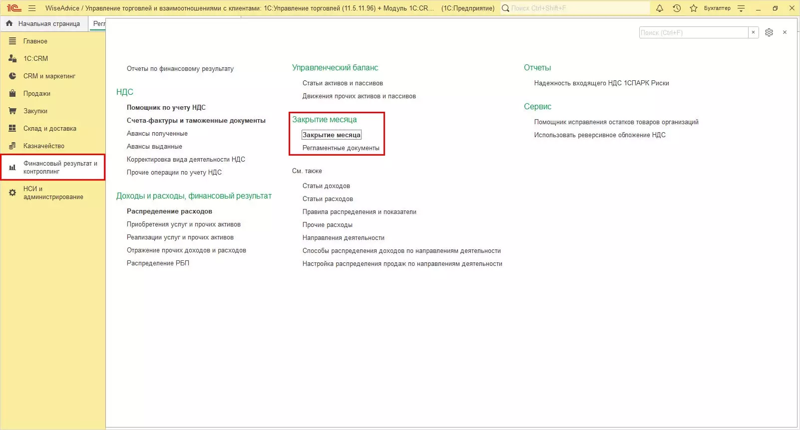Click the Закупки cart icon
Viewport: 800px width, 430px height.
[12, 111]
